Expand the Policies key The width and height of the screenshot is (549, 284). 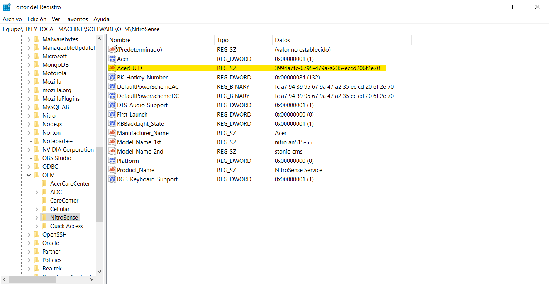[x=29, y=260]
